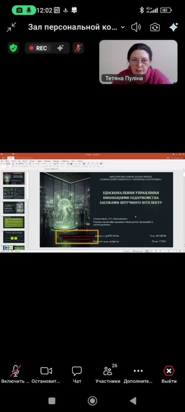Tap the sparkle icon inside the REC pill

tap(60, 48)
